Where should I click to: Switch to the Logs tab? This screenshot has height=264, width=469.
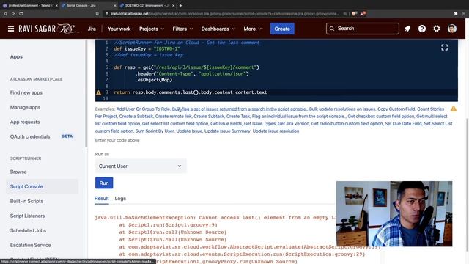[x=120, y=199]
